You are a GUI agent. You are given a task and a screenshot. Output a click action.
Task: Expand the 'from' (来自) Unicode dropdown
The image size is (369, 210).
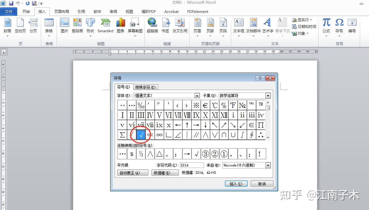[x=268, y=165]
